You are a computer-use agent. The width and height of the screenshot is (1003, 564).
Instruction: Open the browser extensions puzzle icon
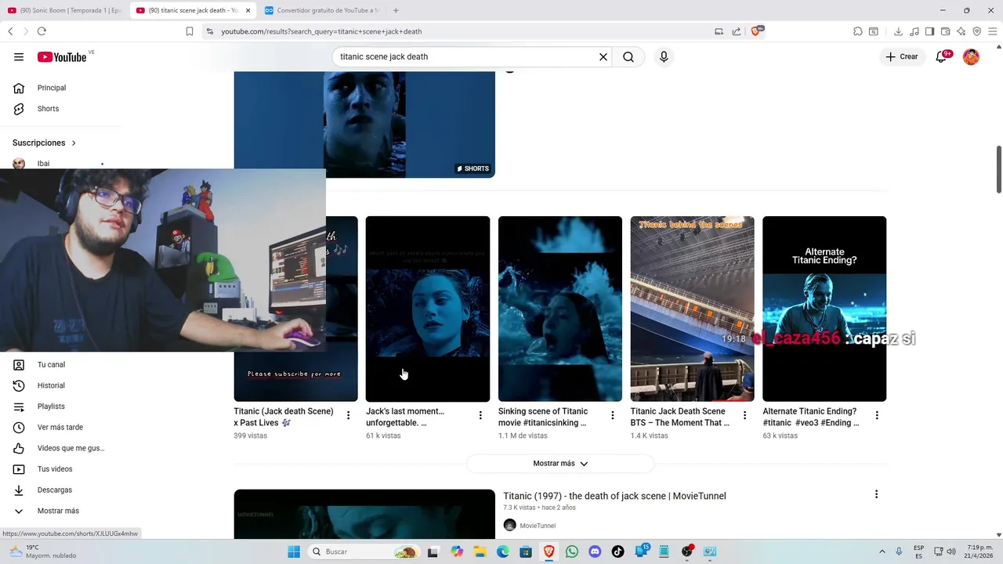[858, 31]
